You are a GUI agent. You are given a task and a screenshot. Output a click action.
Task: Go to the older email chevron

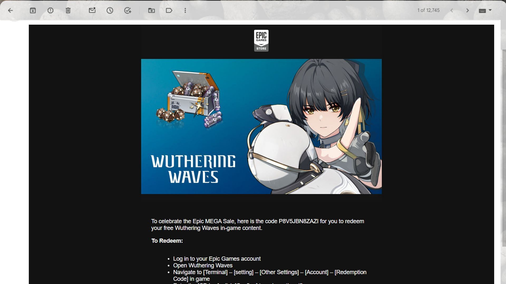(x=468, y=11)
